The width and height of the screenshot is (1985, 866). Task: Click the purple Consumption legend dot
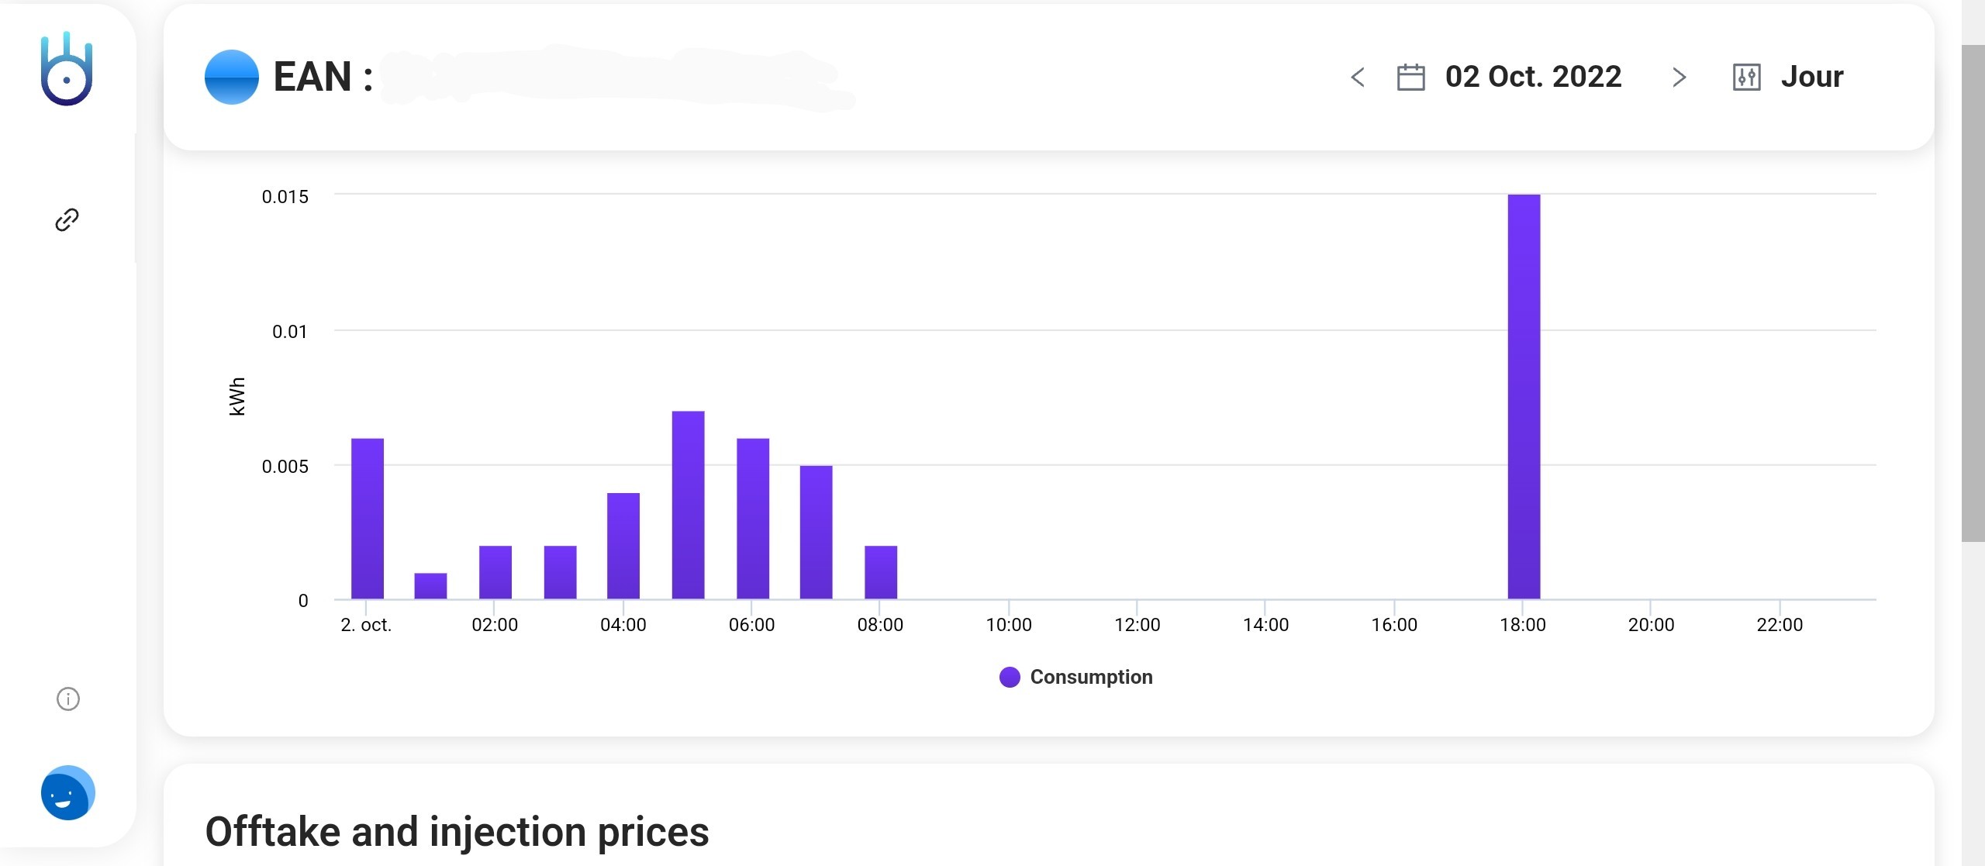point(1010,677)
